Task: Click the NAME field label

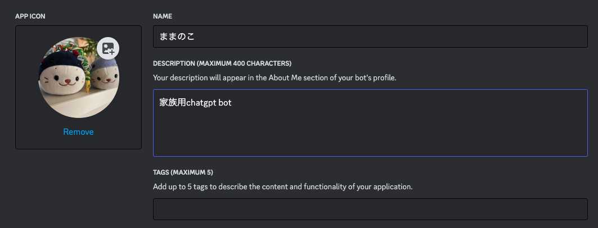Action: (x=162, y=16)
